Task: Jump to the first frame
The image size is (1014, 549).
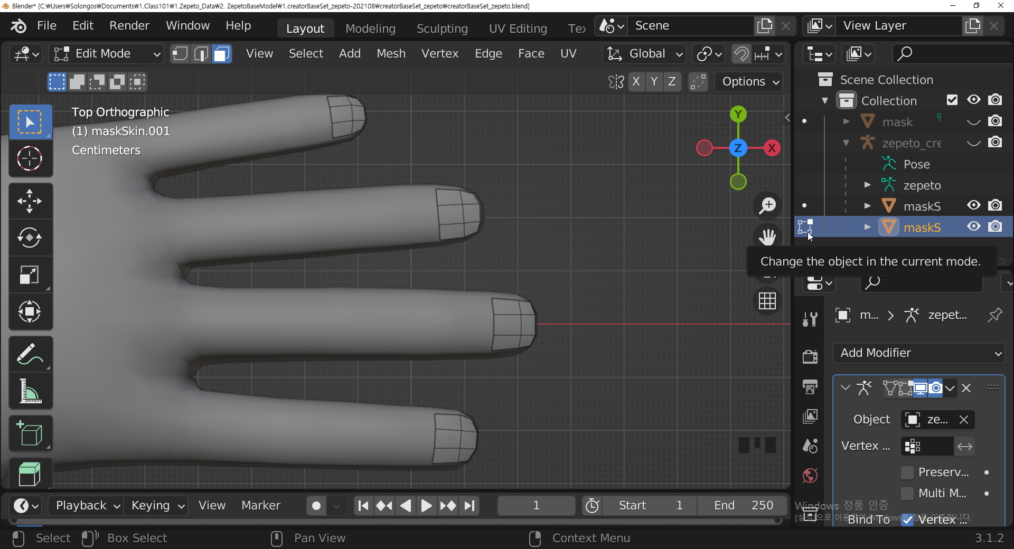Action: 363,506
